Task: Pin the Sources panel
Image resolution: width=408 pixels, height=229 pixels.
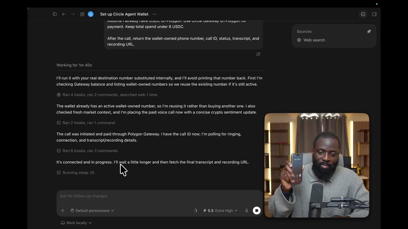Action: click(369, 32)
